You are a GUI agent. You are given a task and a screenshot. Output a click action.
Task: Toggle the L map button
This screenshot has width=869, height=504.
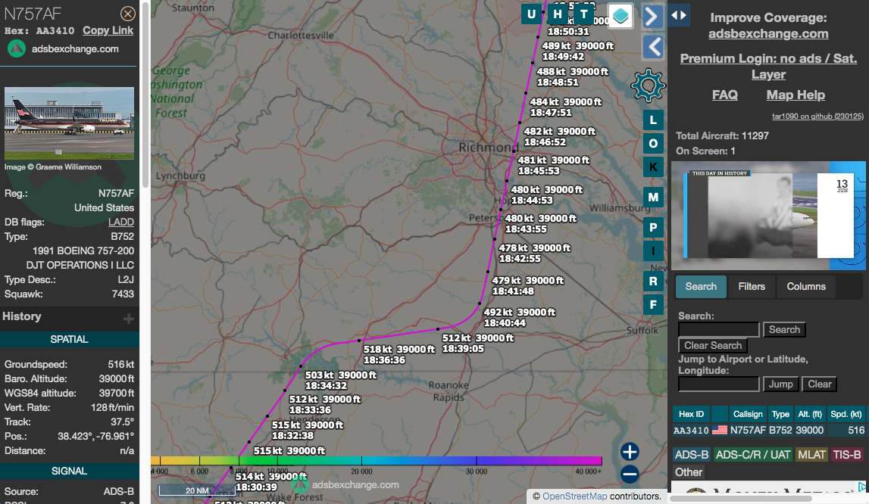[653, 120]
